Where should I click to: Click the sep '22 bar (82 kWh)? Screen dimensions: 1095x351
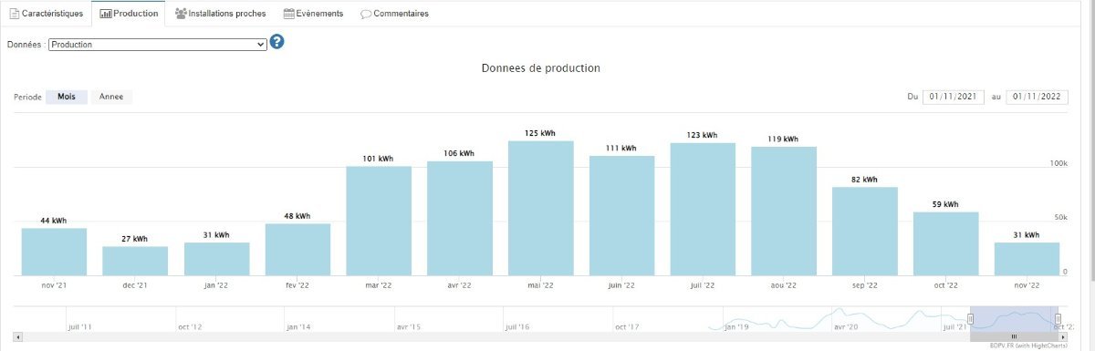coord(865,231)
